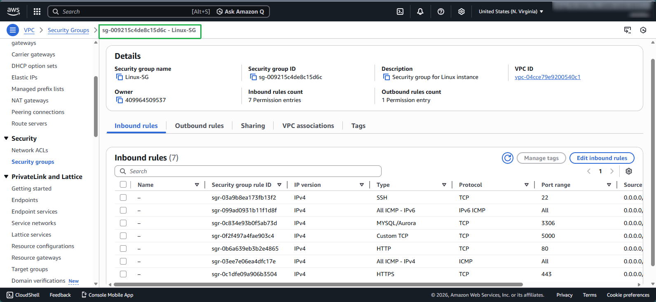The image size is (656, 302).
Task: Open Network ACLs in sidebar
Action: 30,150
